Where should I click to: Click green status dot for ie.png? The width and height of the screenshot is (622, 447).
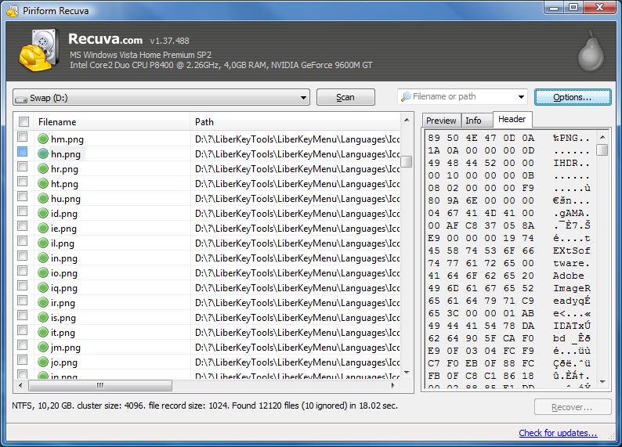[43, 228]
